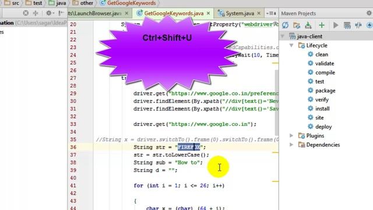Select the deploy lifecycle goal
The width and height of the screenshot is (373, 210).
[x=320, y=127]
